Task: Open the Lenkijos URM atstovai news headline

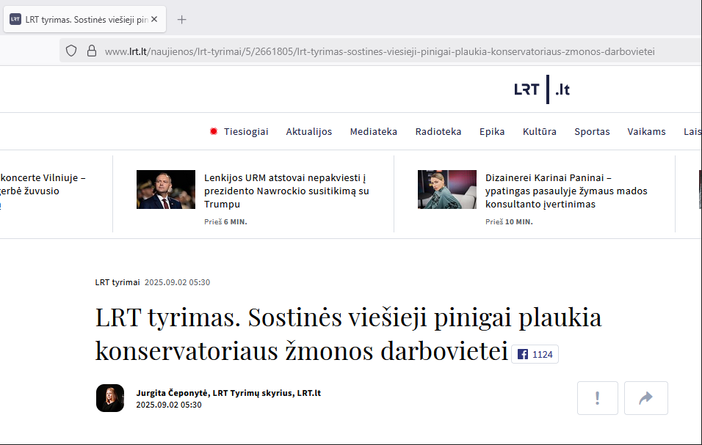Action: click(286, 191)
